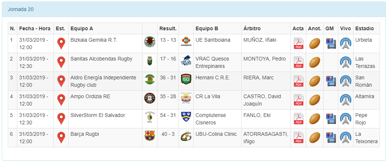Screen dimensions: 387x162
Task: Click the map pin for Barça Rugbi match
Action: coord(61,138)
